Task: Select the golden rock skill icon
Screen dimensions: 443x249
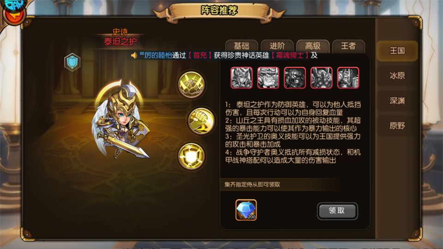Action: coord(192,84)
